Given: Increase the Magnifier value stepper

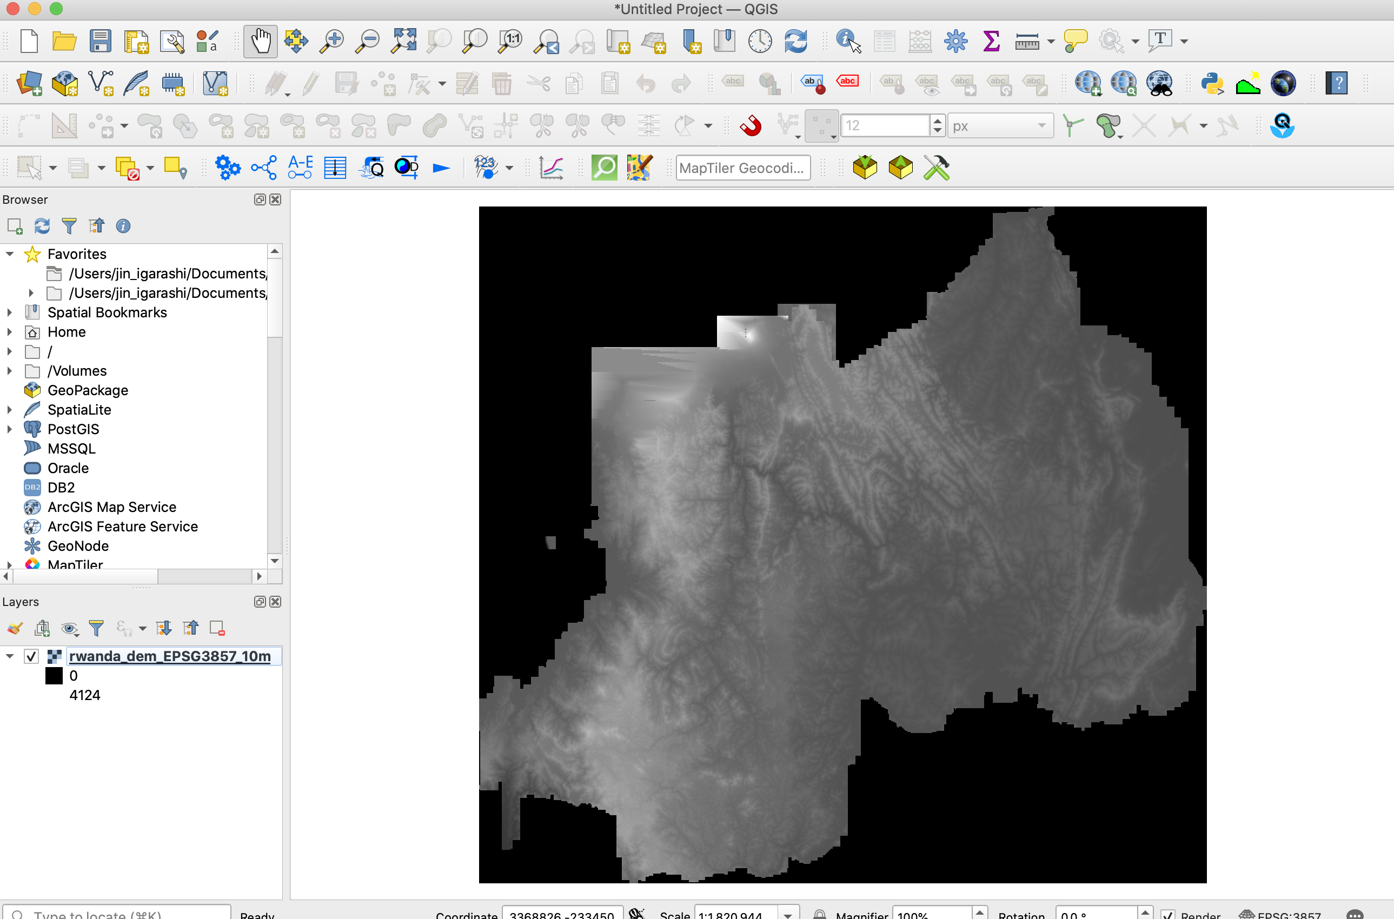Looking at the screenshot, I should (x=980, y=912).
